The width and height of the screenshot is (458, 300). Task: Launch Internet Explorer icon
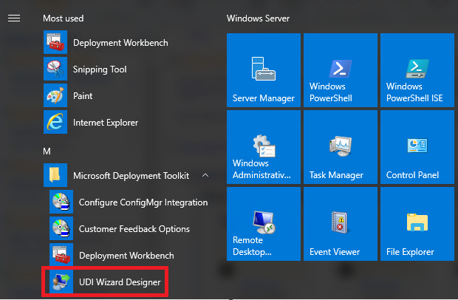pyautogui.click(x=55, y=122)
